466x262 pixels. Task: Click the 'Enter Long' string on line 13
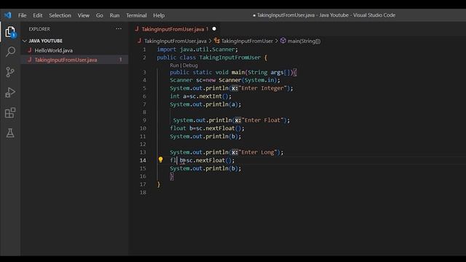258,152
